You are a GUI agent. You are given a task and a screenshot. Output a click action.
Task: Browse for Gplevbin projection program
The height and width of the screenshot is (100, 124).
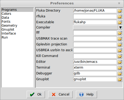(120, 44)
